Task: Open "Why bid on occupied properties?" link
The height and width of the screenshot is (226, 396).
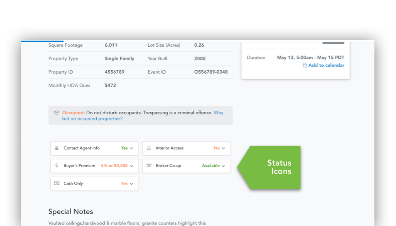Action: pyautogui.click(x=92, y=119)
